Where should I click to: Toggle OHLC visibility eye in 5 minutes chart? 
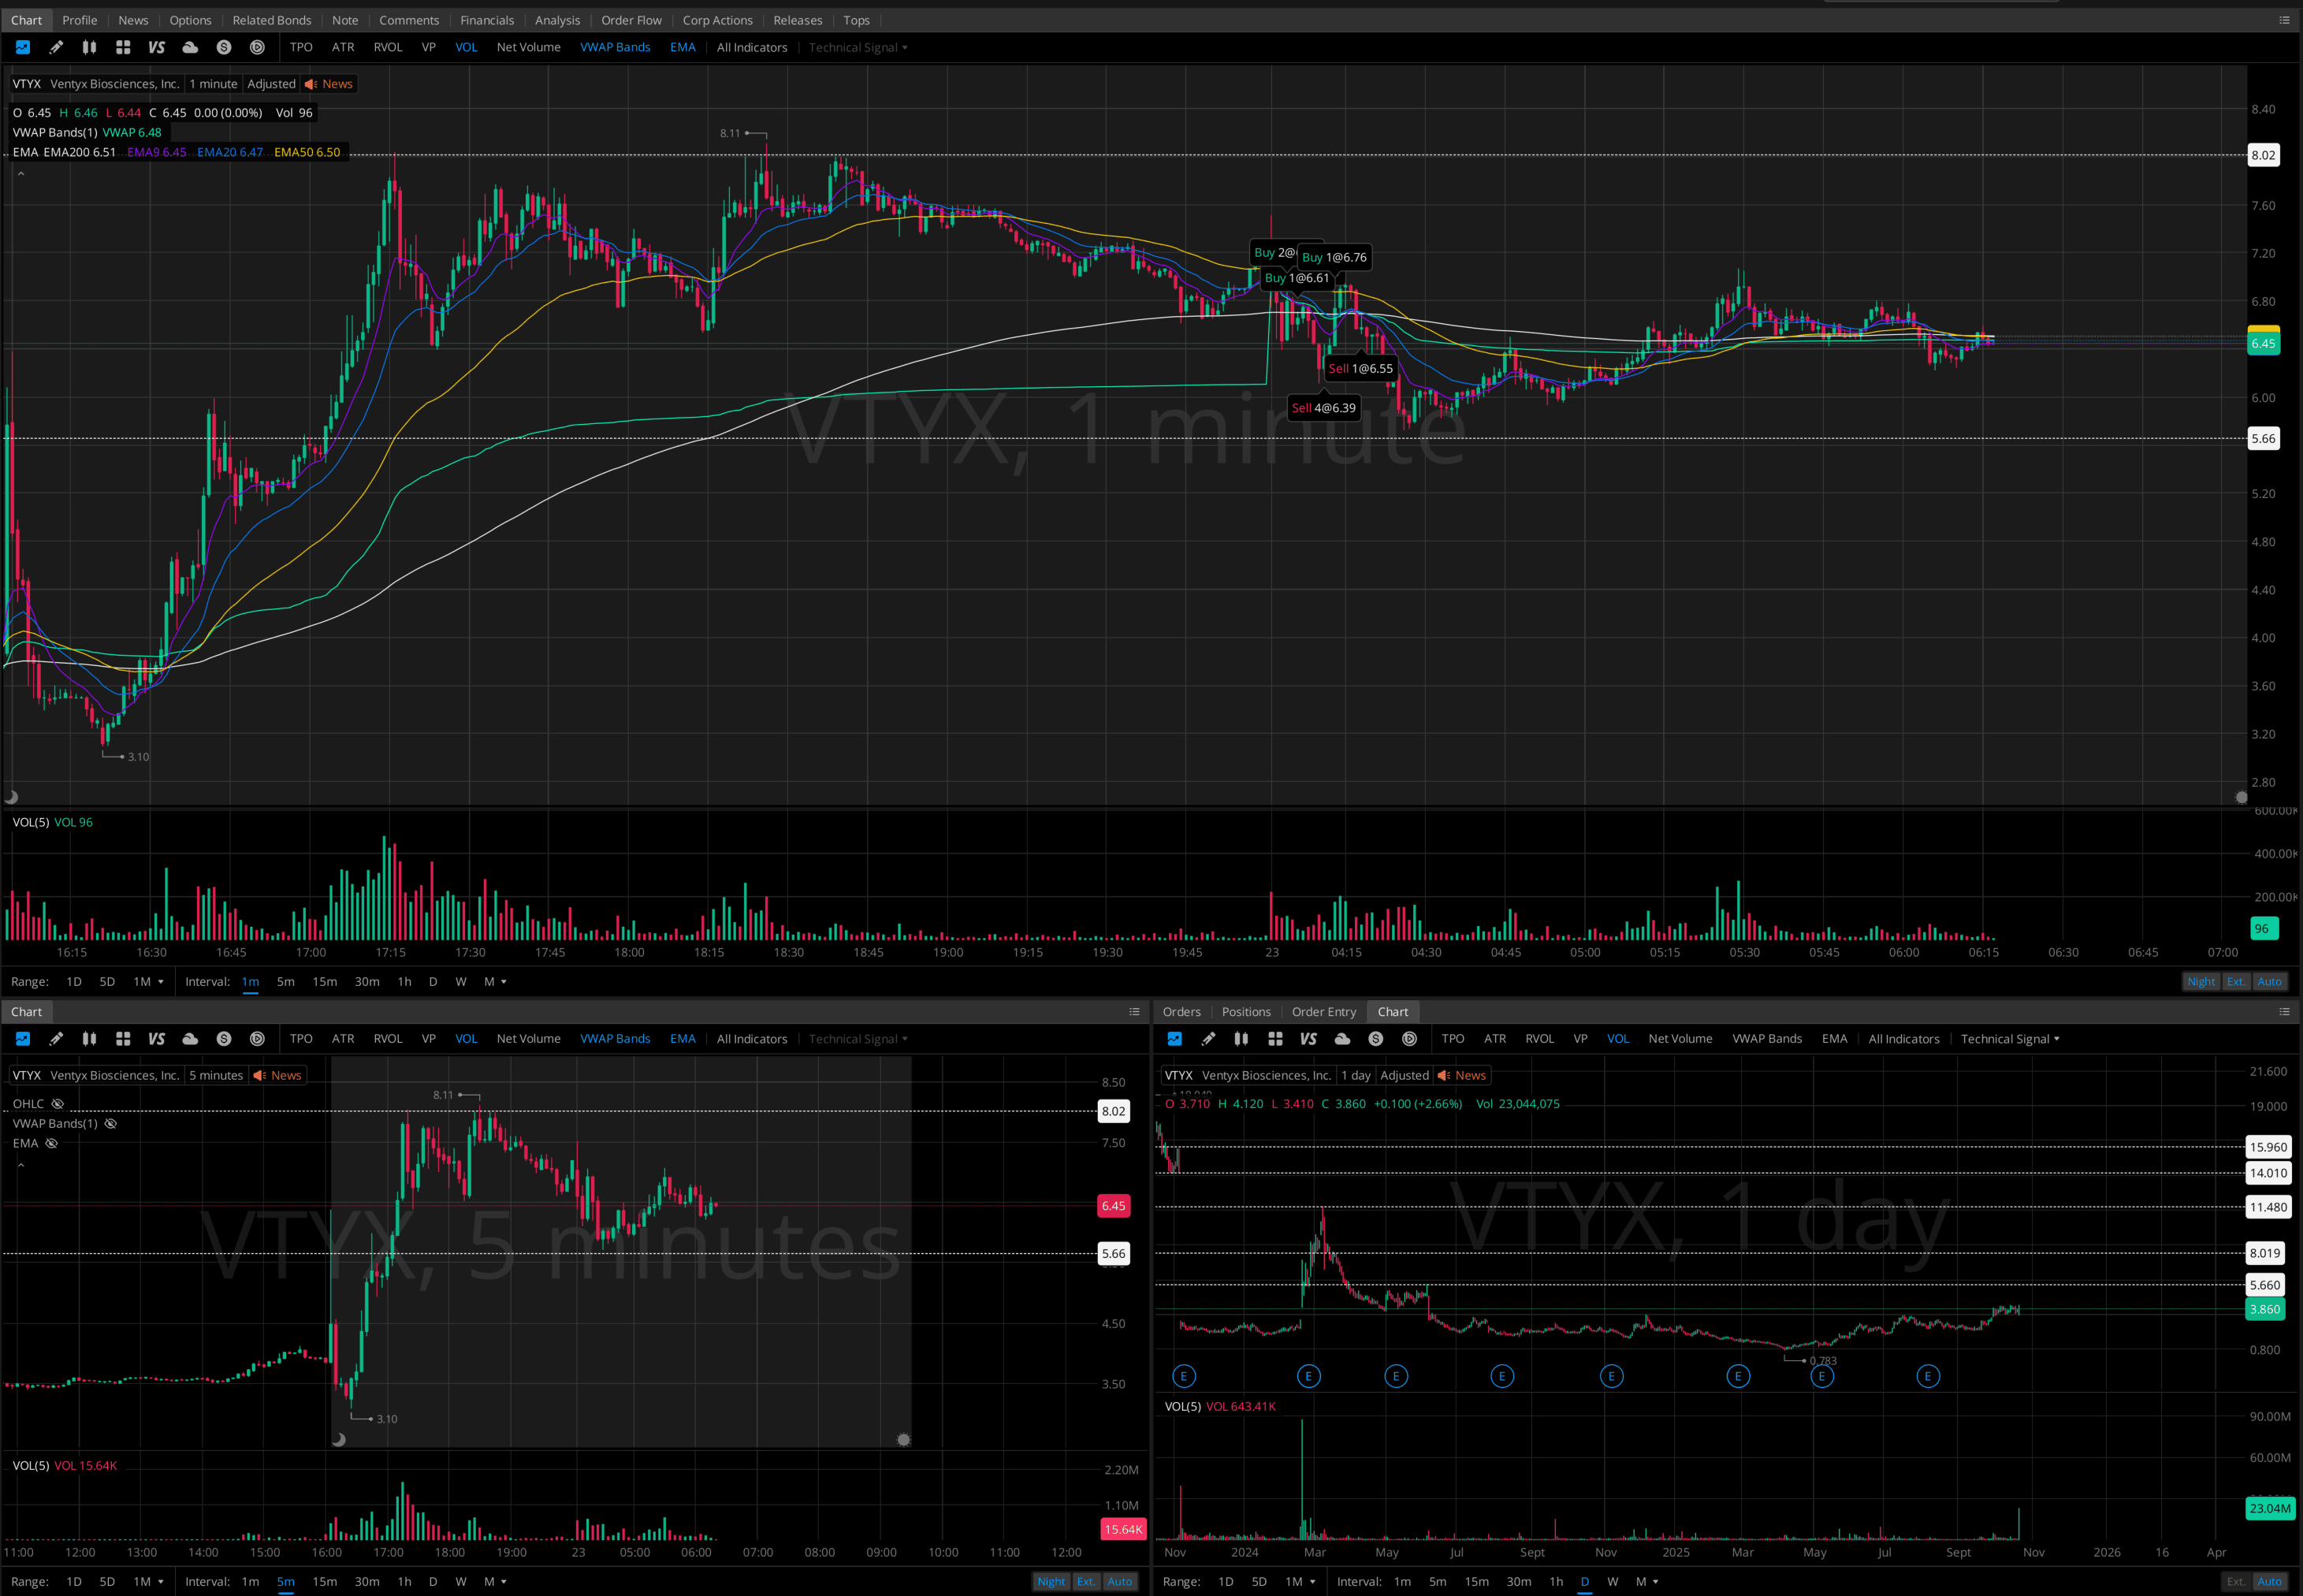point(58,1104)
